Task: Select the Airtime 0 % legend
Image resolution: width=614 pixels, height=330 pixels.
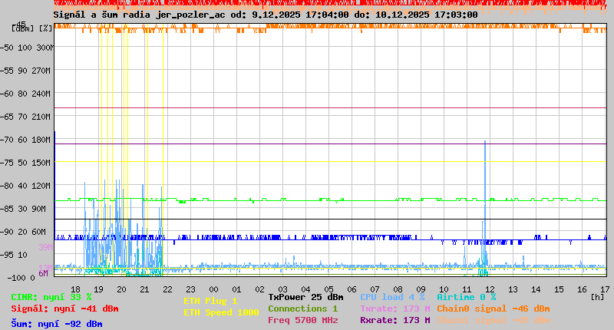Action: coord(467,297)
